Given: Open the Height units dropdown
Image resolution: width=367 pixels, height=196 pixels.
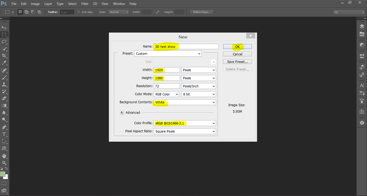Looking at the screenshot, I should point(198,78).
